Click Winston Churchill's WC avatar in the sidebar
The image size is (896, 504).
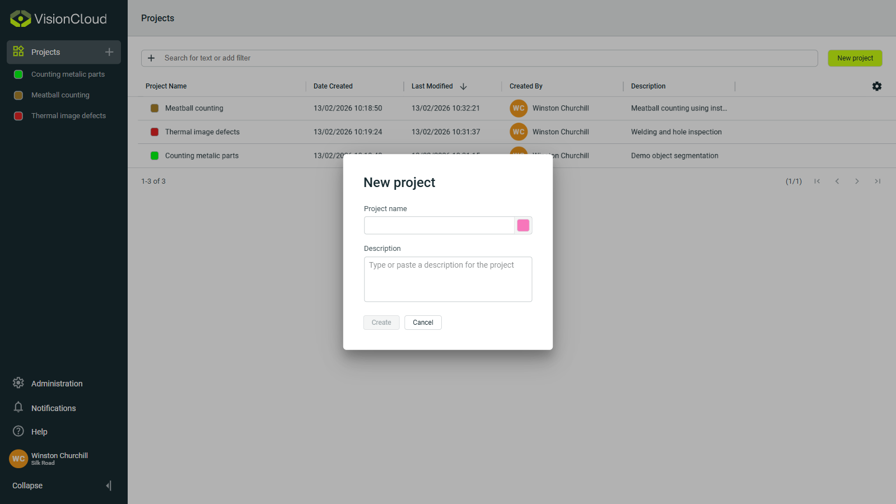click(18, 459)
